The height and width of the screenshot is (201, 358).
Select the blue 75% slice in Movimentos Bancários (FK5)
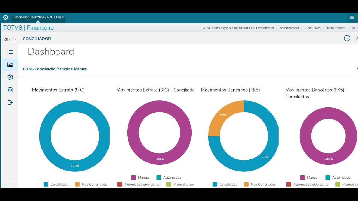pos(265,157)
